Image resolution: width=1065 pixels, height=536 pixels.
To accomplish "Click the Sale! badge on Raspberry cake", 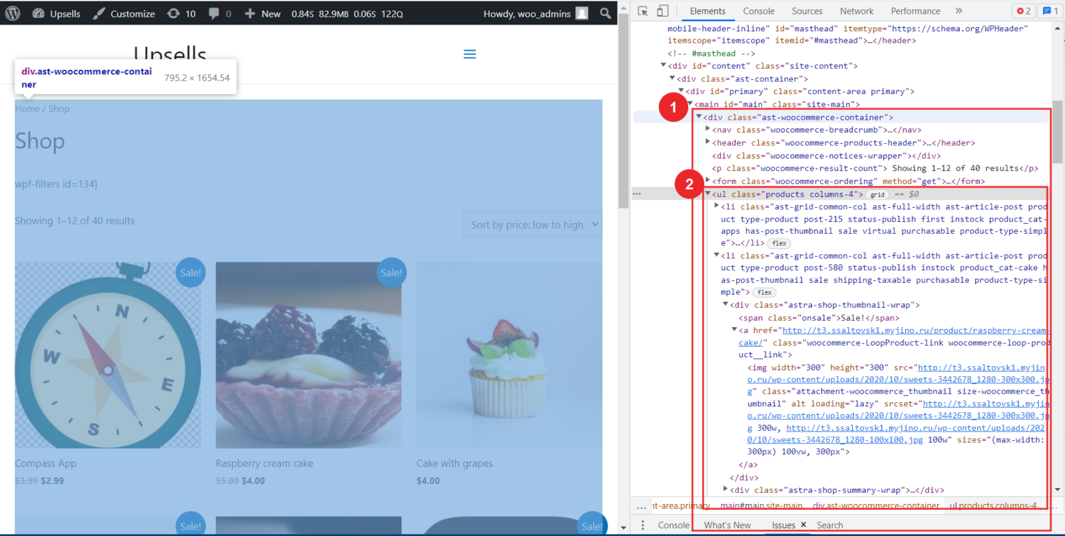I will pos(391,272).
